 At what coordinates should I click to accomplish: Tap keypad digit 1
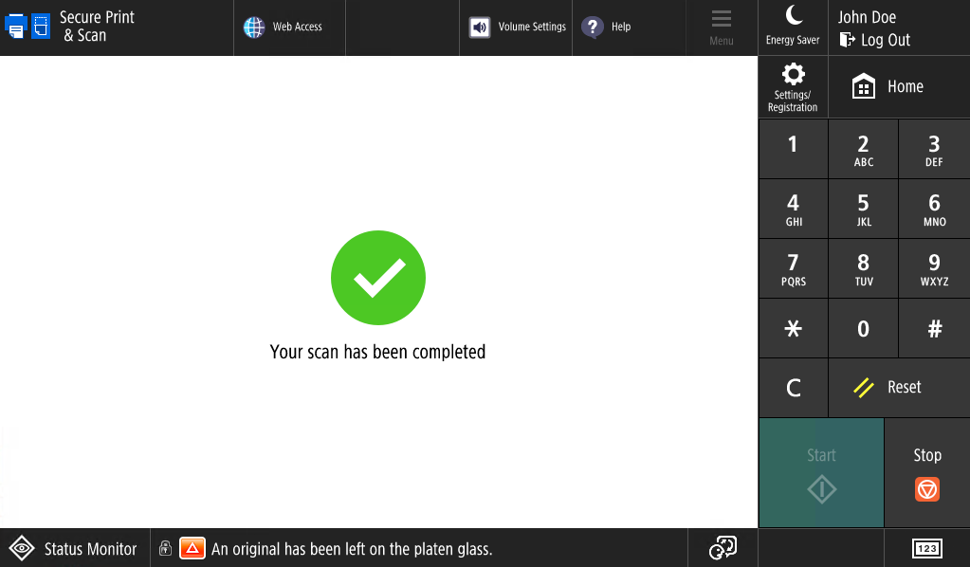[x=793, y=149]
